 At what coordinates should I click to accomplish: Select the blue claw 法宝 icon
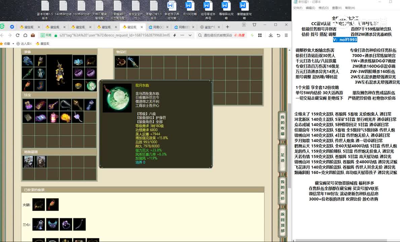90,105
